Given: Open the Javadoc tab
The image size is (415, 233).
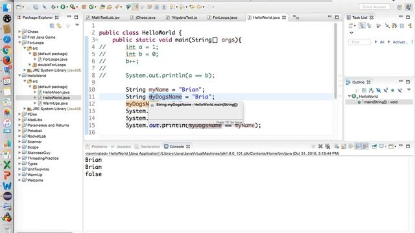Looking at the screenshot, I should point(121,147).
